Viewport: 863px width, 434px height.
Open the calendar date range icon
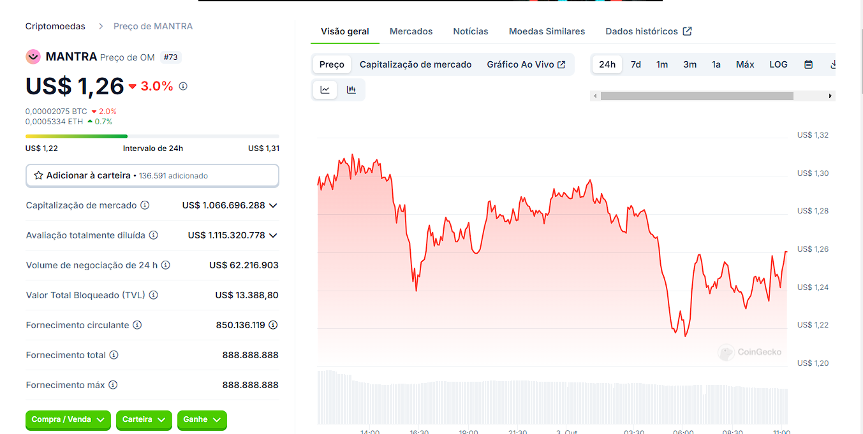[808, 64]
